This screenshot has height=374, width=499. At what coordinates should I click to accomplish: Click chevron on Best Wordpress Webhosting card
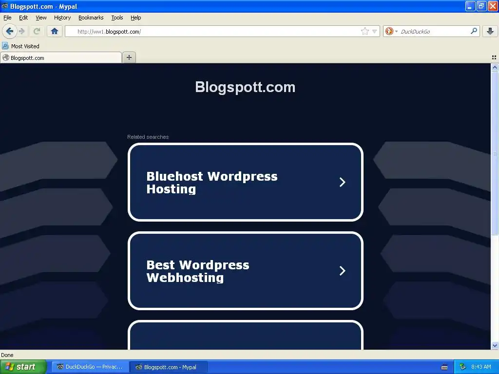click(x=343, y=271)
